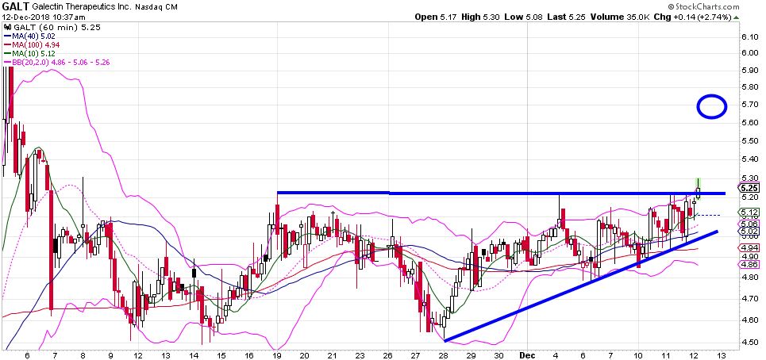Screen dimensions: 766x360
Task: Click the 4.70 price axis label
Action: pyautogui.click(x=750, y=298)
